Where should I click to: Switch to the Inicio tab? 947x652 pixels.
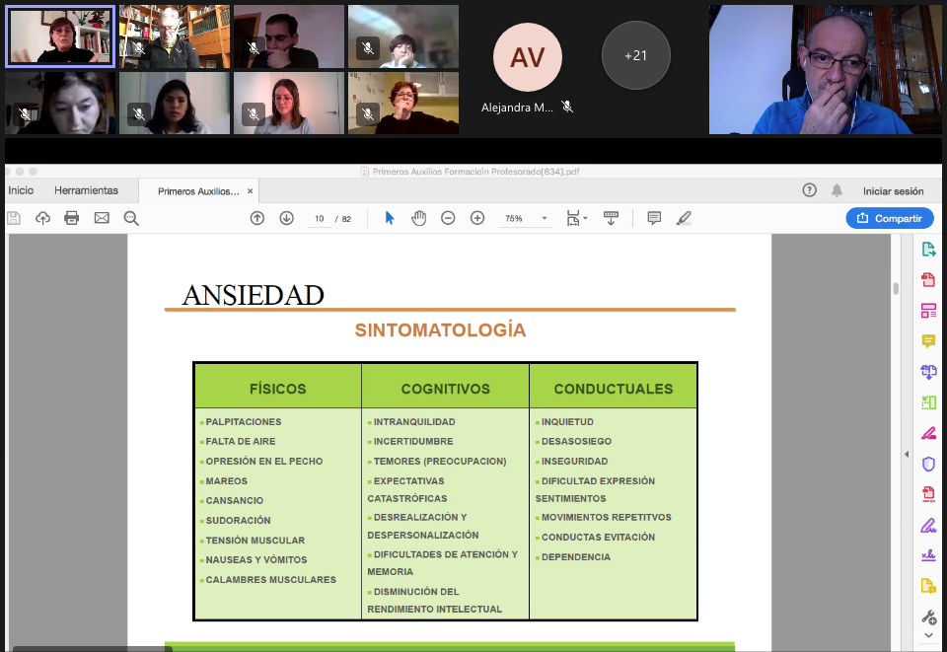tap(21, 190)
